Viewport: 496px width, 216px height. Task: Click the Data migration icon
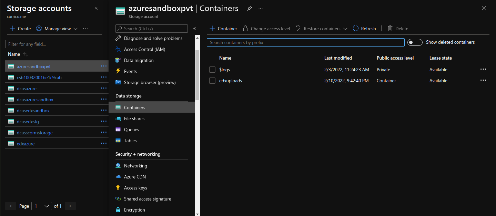(118, 60)
